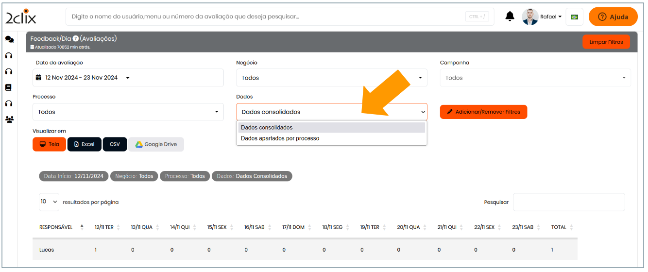Choose Dados consolidados option in list
Viewport: 648px width, 272px height.
pos(267,128)
